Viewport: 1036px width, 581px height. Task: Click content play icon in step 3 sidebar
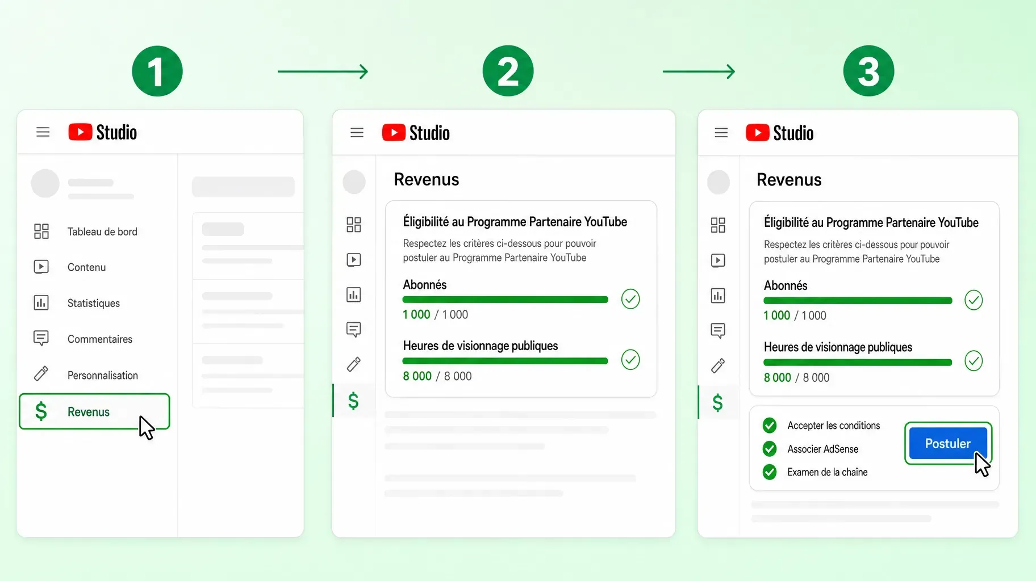[x=718, y=260]
